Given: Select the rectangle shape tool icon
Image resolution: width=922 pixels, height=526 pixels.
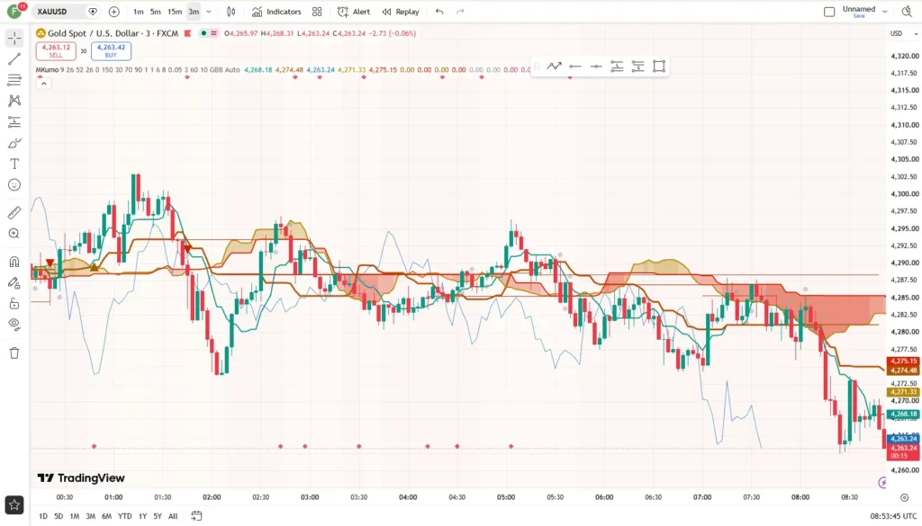Looking at the screenshot, I should click(659, 67).
